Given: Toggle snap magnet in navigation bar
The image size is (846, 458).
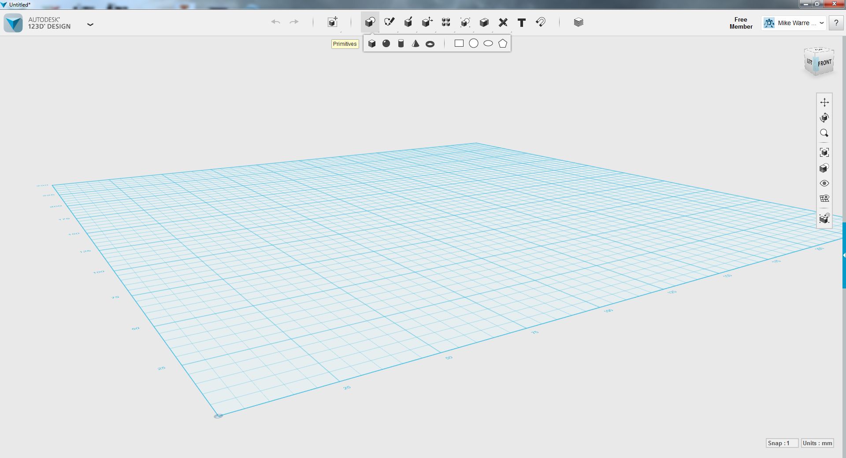Looking at the screenshot, I should pos(824,218).
